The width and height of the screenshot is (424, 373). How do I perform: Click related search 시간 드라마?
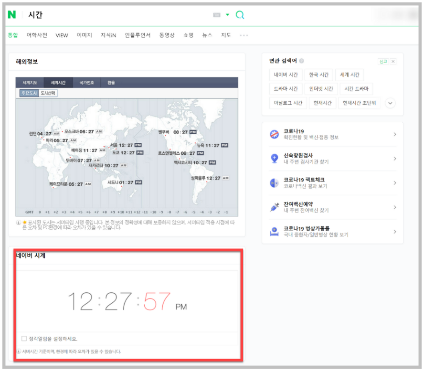coord(356,89)
